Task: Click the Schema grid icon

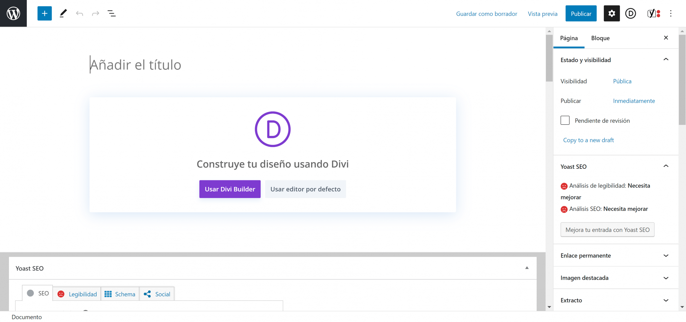Action: (x=108, y=294)
